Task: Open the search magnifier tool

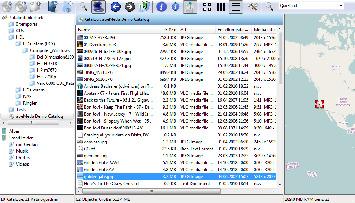Action: pos(84,6)
